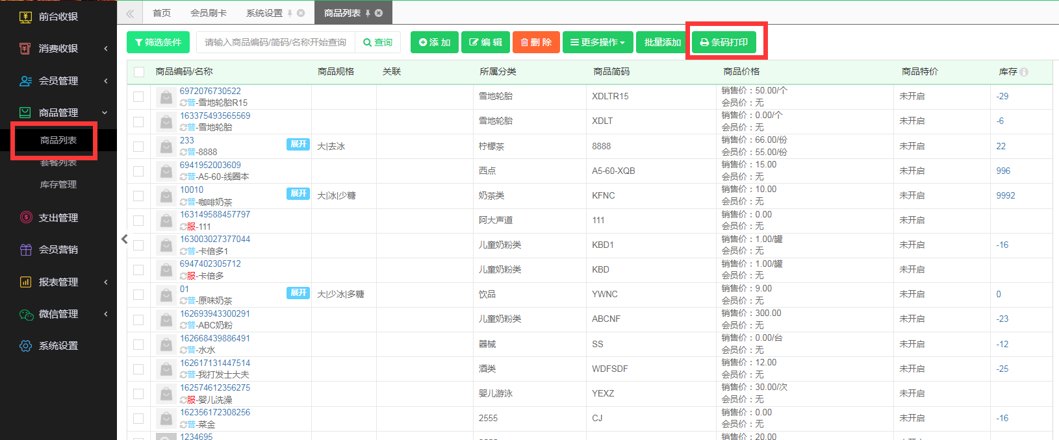Open the 更多操作 dropdown menu
This screenshot has width=1059, height=440.
click(597, 42)
